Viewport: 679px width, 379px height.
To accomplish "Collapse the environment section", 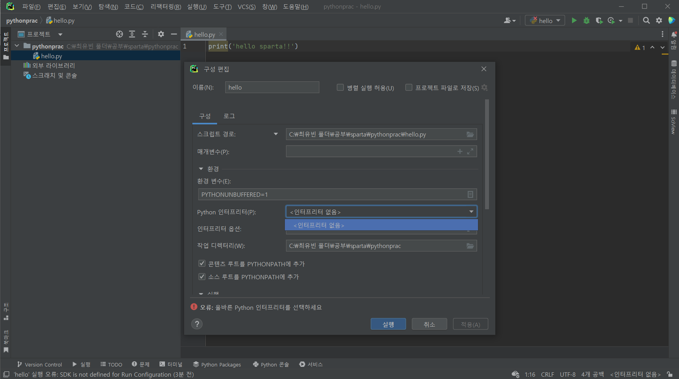I will pos(201,169).
